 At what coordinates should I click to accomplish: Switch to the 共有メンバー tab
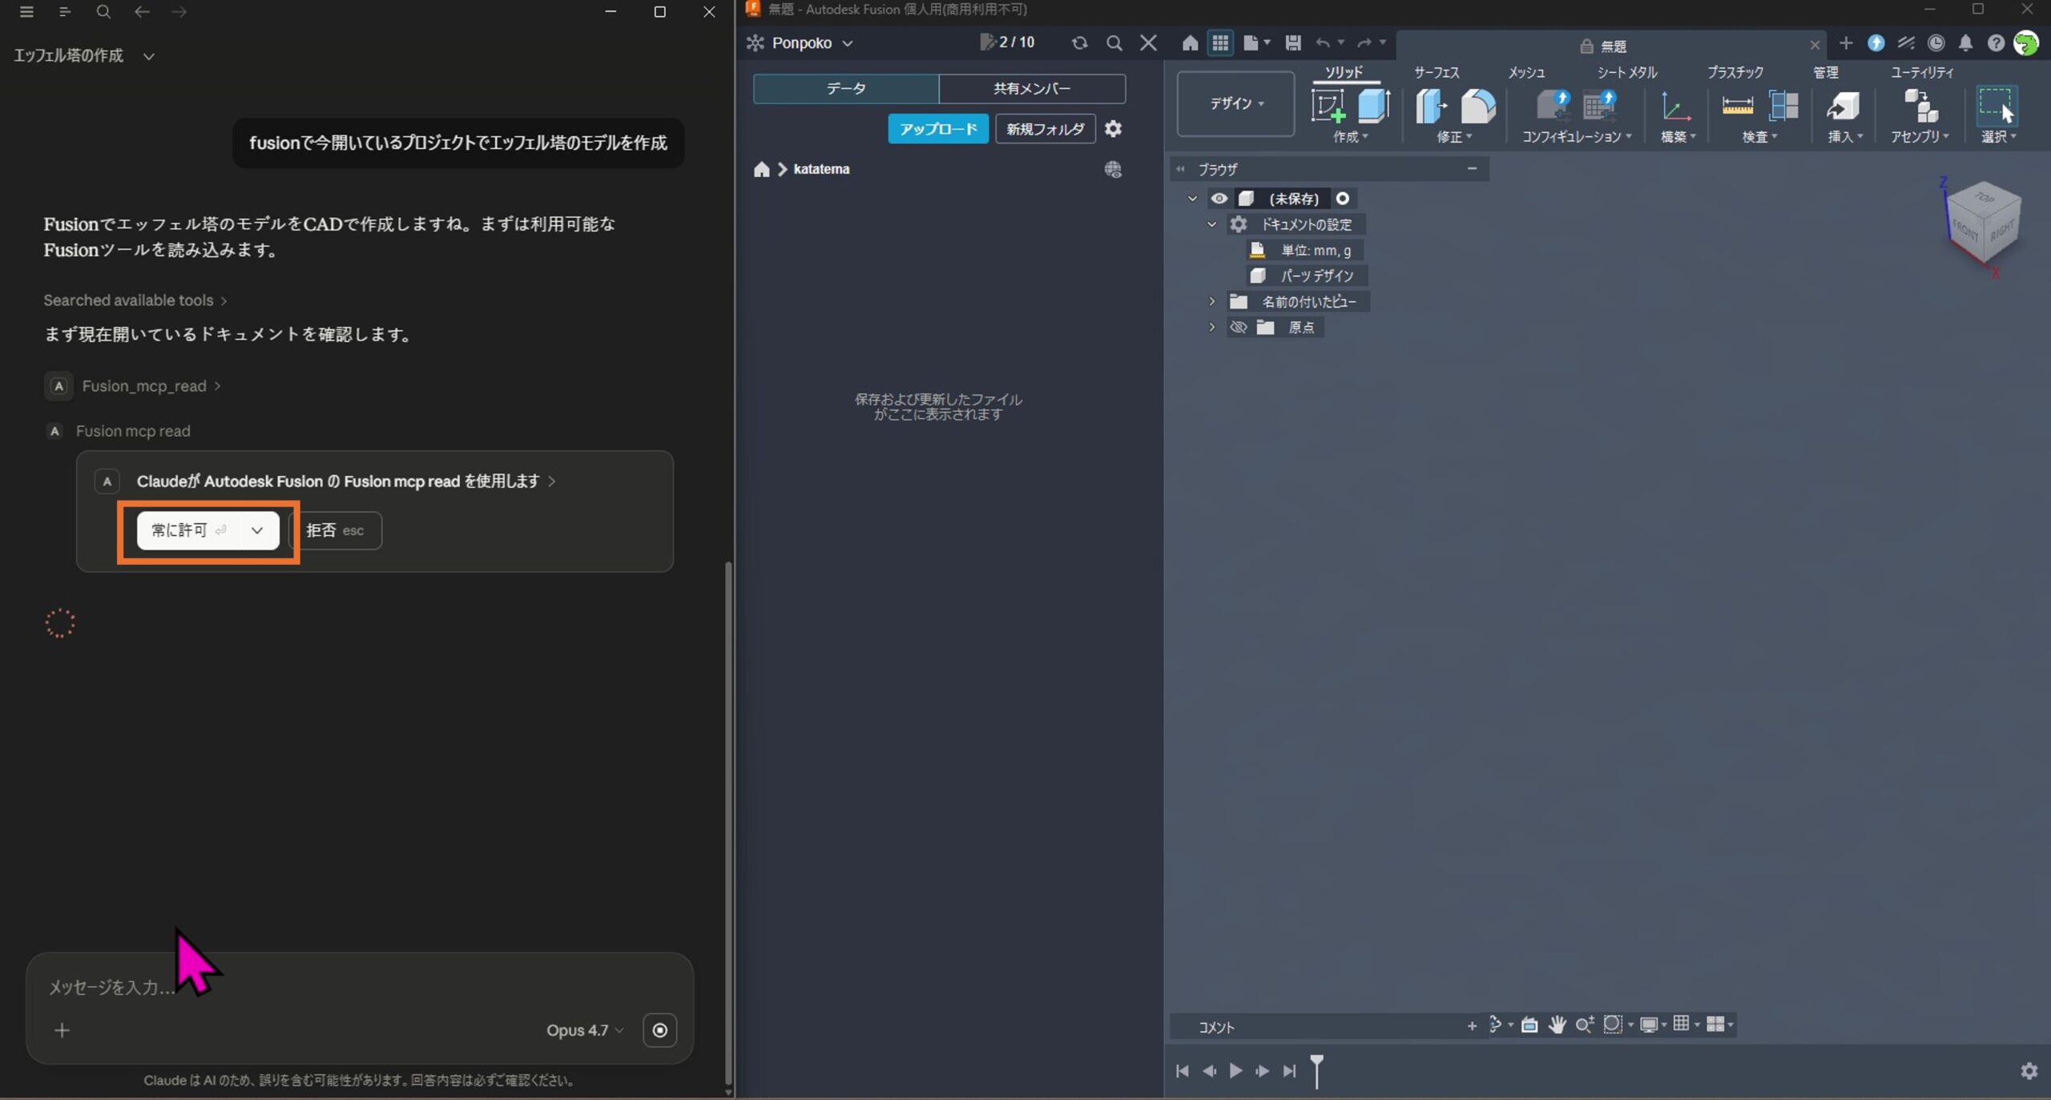[x=1032, y=88]
